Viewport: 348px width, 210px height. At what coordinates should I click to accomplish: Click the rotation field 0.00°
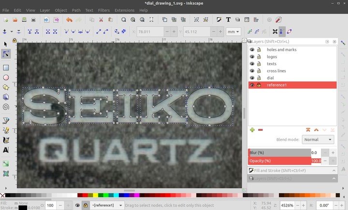pos(325,205)
